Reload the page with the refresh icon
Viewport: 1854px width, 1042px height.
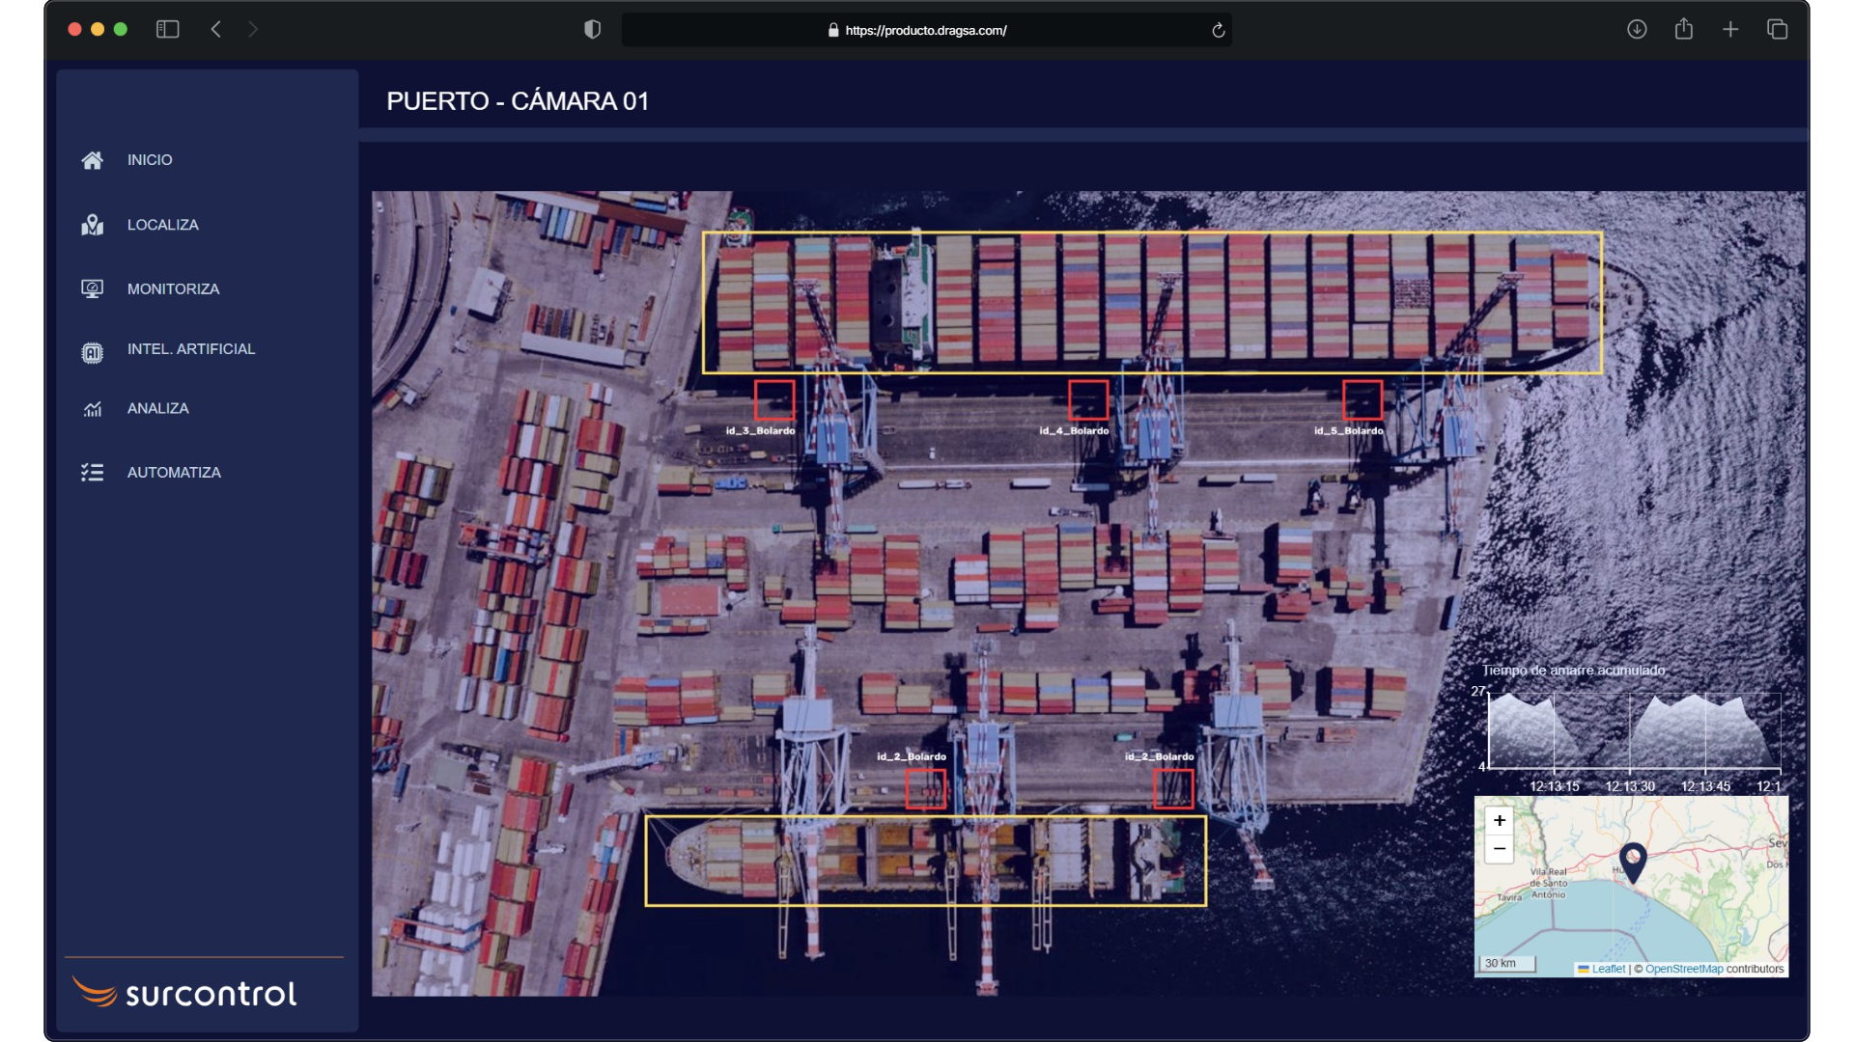click(1219, 30)
